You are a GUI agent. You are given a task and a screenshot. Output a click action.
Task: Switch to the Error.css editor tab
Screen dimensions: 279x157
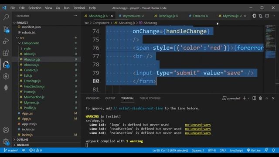[199, 16]
